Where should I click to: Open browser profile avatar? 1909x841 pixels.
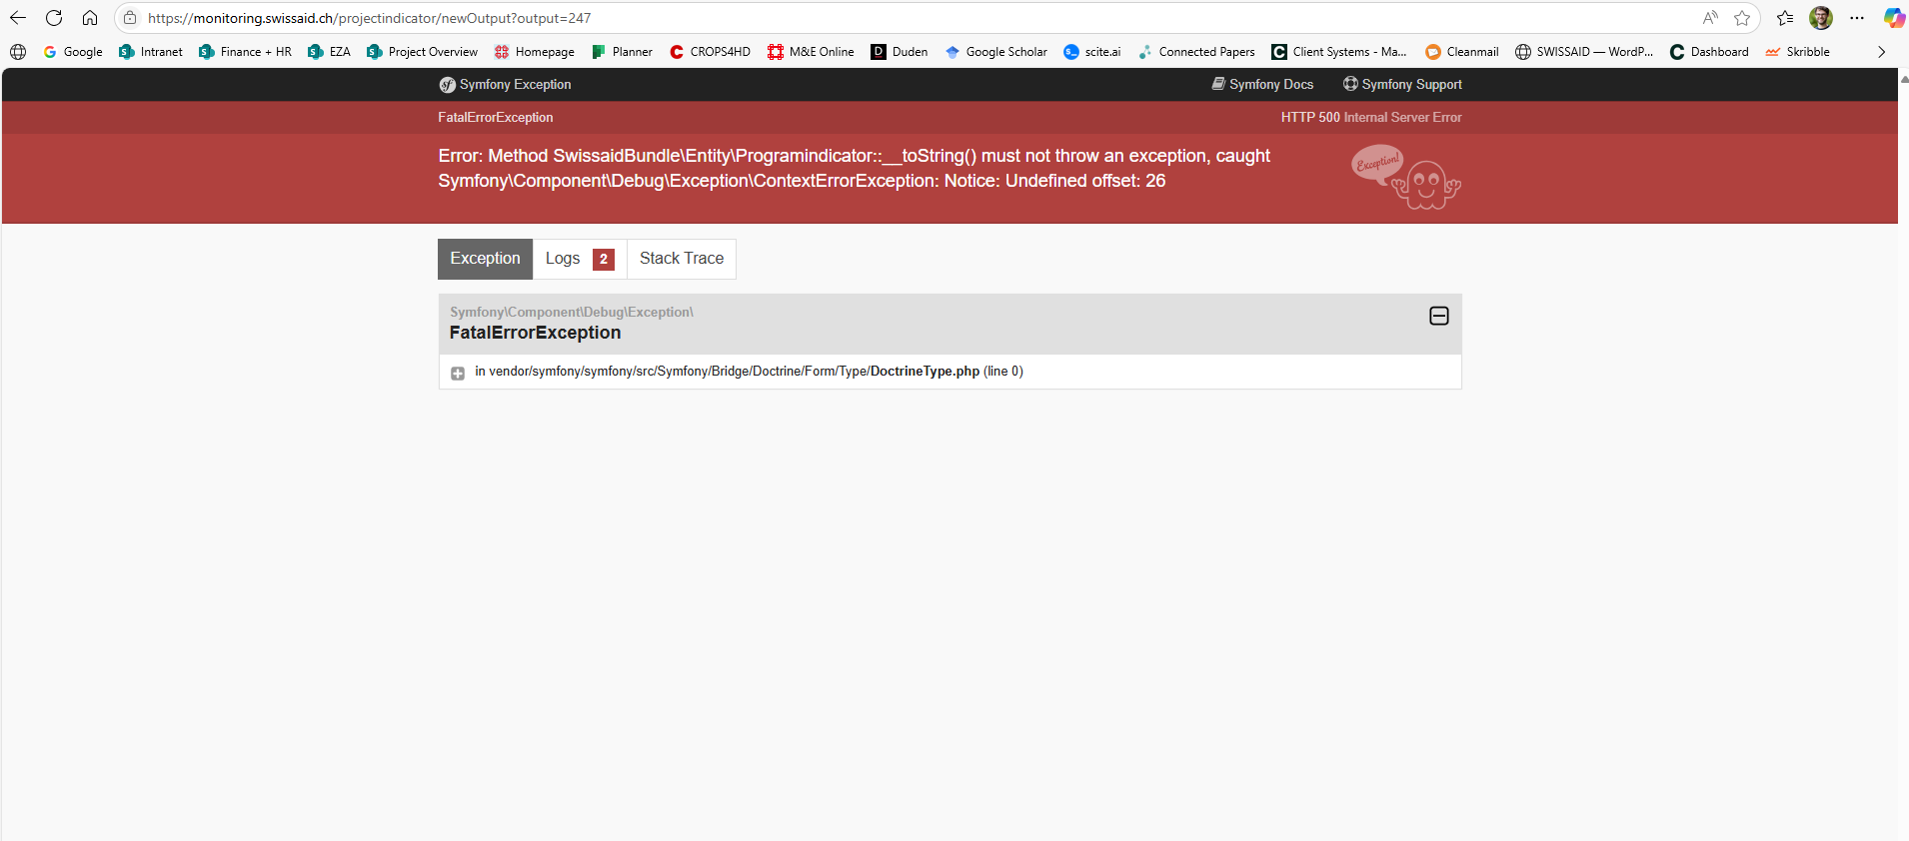pos(1821,18)
